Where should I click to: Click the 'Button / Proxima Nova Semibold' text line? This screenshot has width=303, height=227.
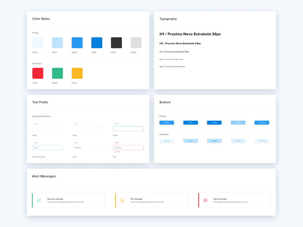pos(172,67)
